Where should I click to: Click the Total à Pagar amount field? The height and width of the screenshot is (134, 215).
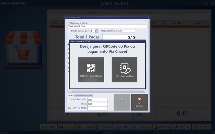119,37
